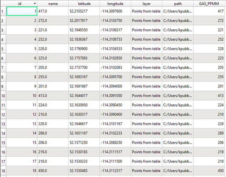Click layer cell in row 3
The height and width of the screenshot is (177, 226).
[x=146, y=30]
